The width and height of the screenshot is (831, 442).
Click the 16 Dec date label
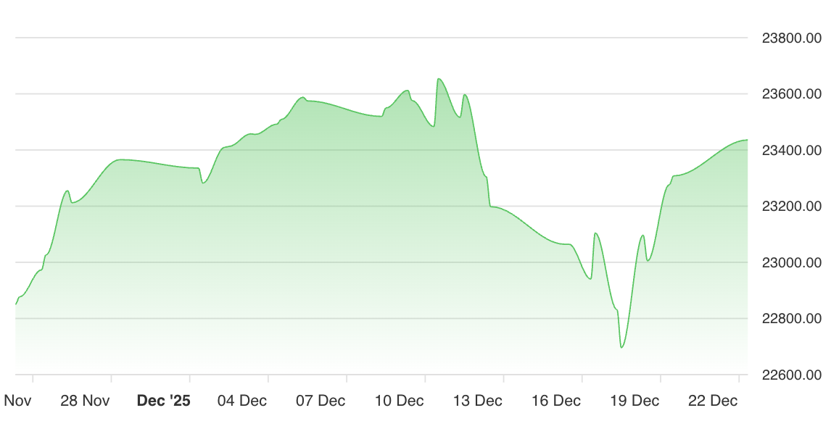point(555,401)
